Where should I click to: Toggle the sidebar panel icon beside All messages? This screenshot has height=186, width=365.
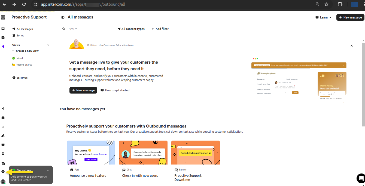pyautogui.click(x=63, y=17)
